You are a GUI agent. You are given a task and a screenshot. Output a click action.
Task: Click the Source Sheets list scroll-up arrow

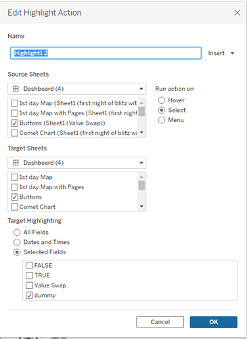coord(141,103)
